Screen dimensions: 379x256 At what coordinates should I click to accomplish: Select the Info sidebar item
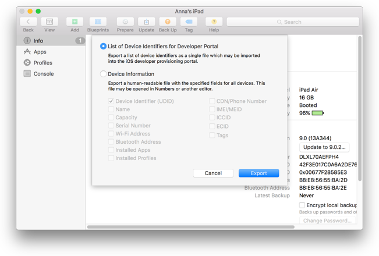[51, 41]
